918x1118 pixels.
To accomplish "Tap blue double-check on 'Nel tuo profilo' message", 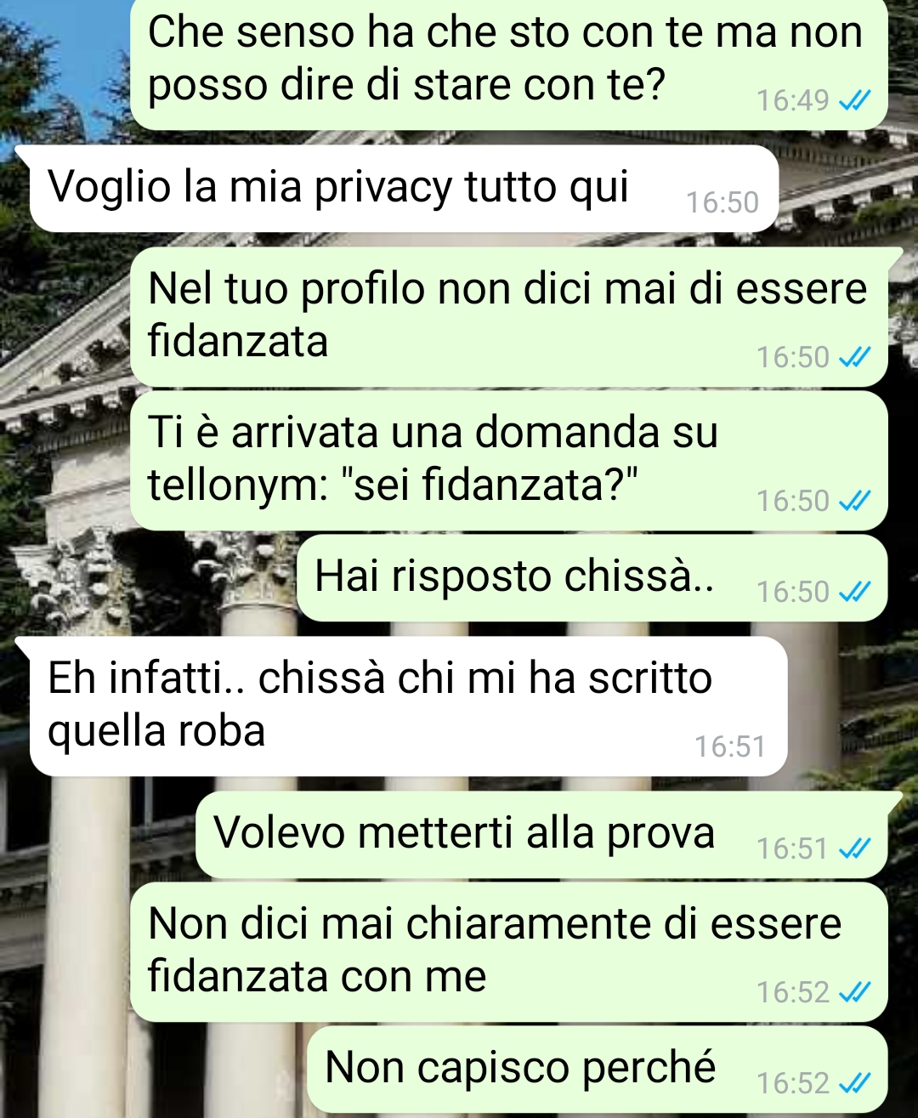I will [x=854, y=358].
